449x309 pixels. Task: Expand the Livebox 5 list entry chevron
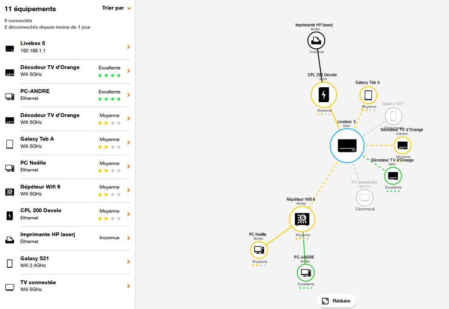click(129, 47)
